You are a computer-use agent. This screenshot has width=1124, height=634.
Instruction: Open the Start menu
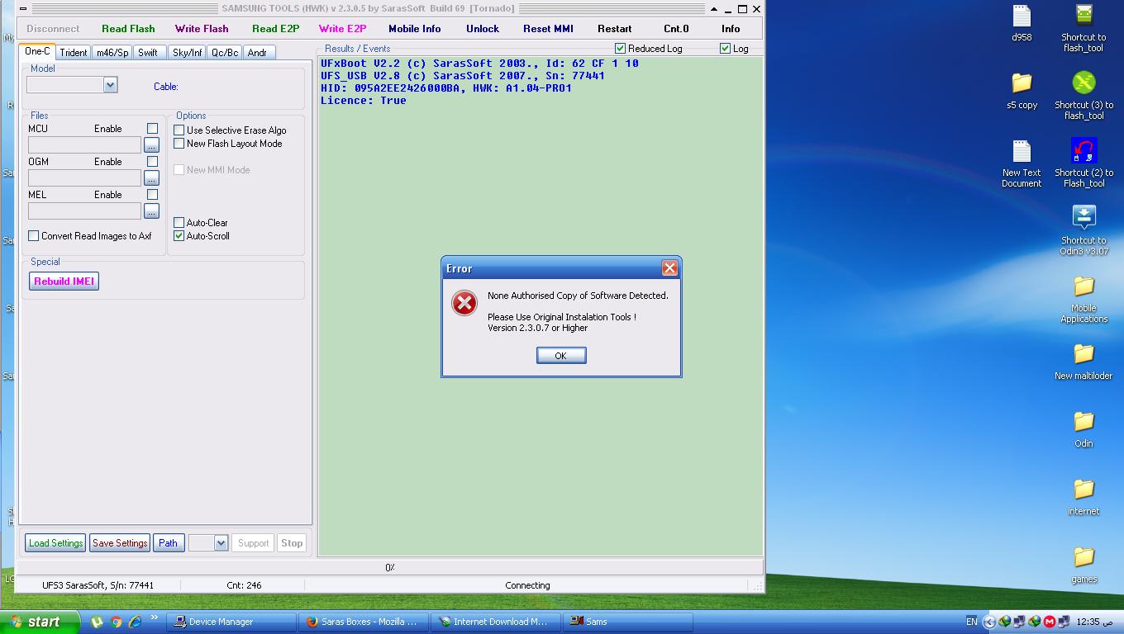[40, 622]
